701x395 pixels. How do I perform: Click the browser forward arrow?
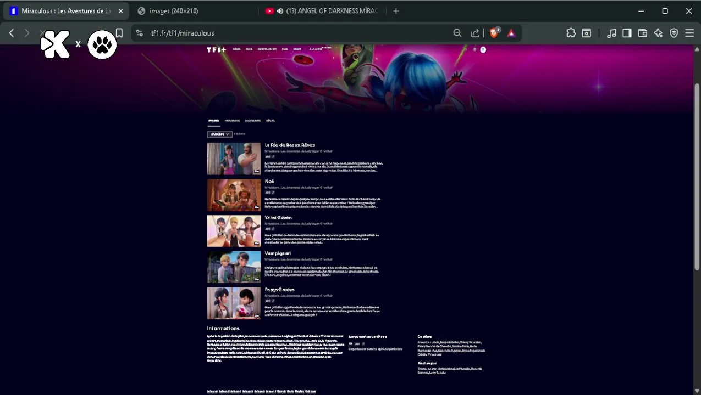(x=26, y=33)
